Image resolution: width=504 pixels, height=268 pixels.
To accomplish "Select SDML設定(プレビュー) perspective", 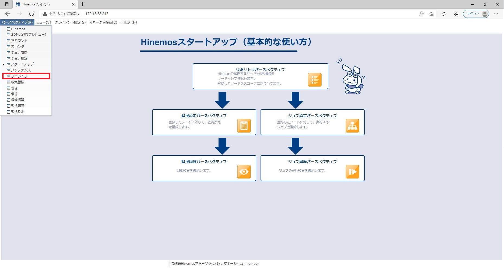I will click(x=26, y=35).
